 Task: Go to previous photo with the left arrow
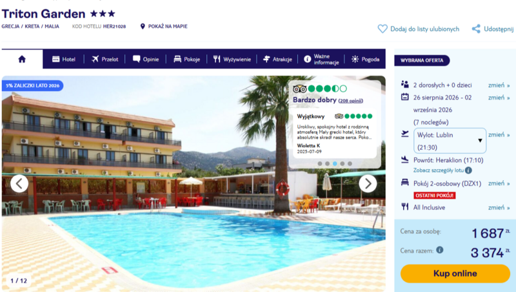point(19,183)
